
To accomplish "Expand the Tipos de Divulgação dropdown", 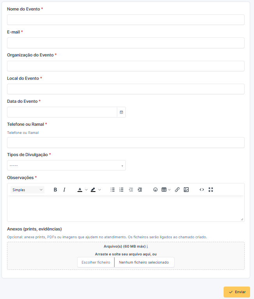I will point(66,165).
